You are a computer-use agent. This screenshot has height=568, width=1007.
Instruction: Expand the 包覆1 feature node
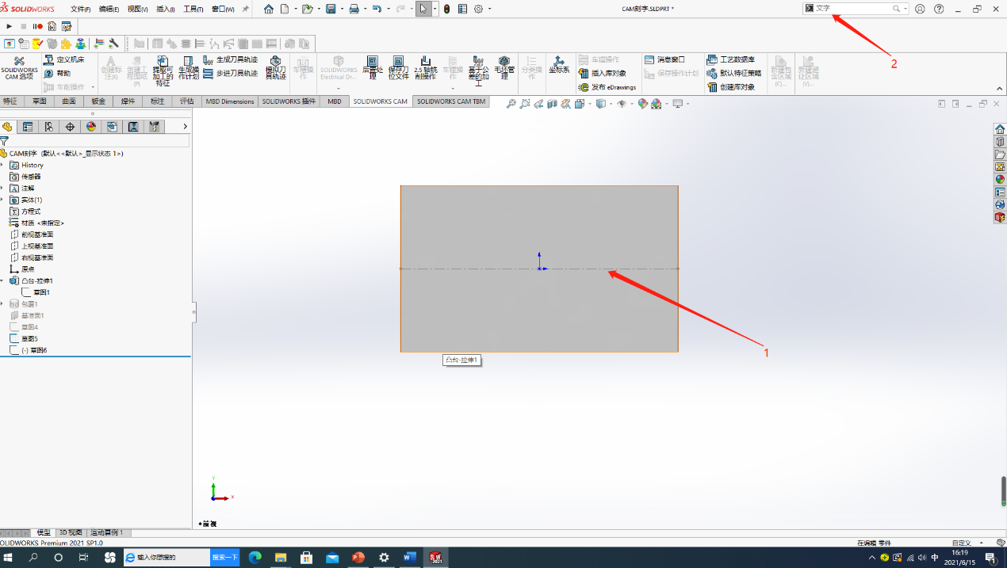(x=2, y=303)
